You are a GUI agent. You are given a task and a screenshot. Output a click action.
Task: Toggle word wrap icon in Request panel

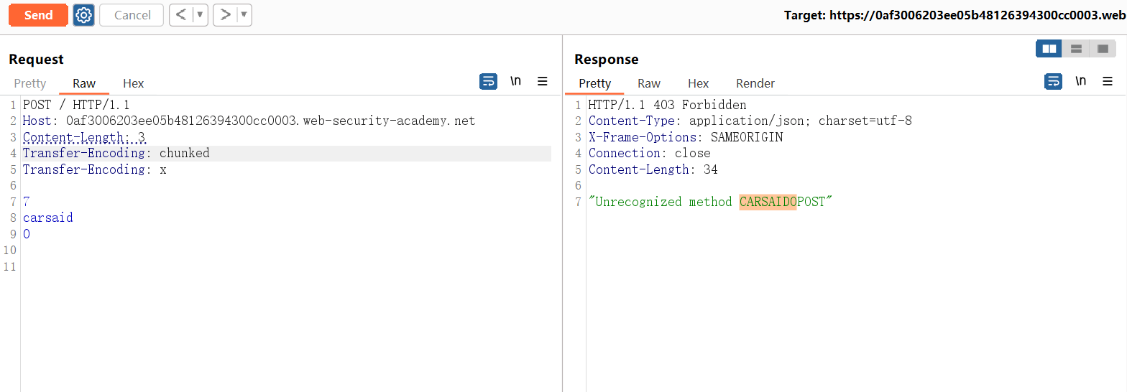pyautogui.click(x=488, y=82)
